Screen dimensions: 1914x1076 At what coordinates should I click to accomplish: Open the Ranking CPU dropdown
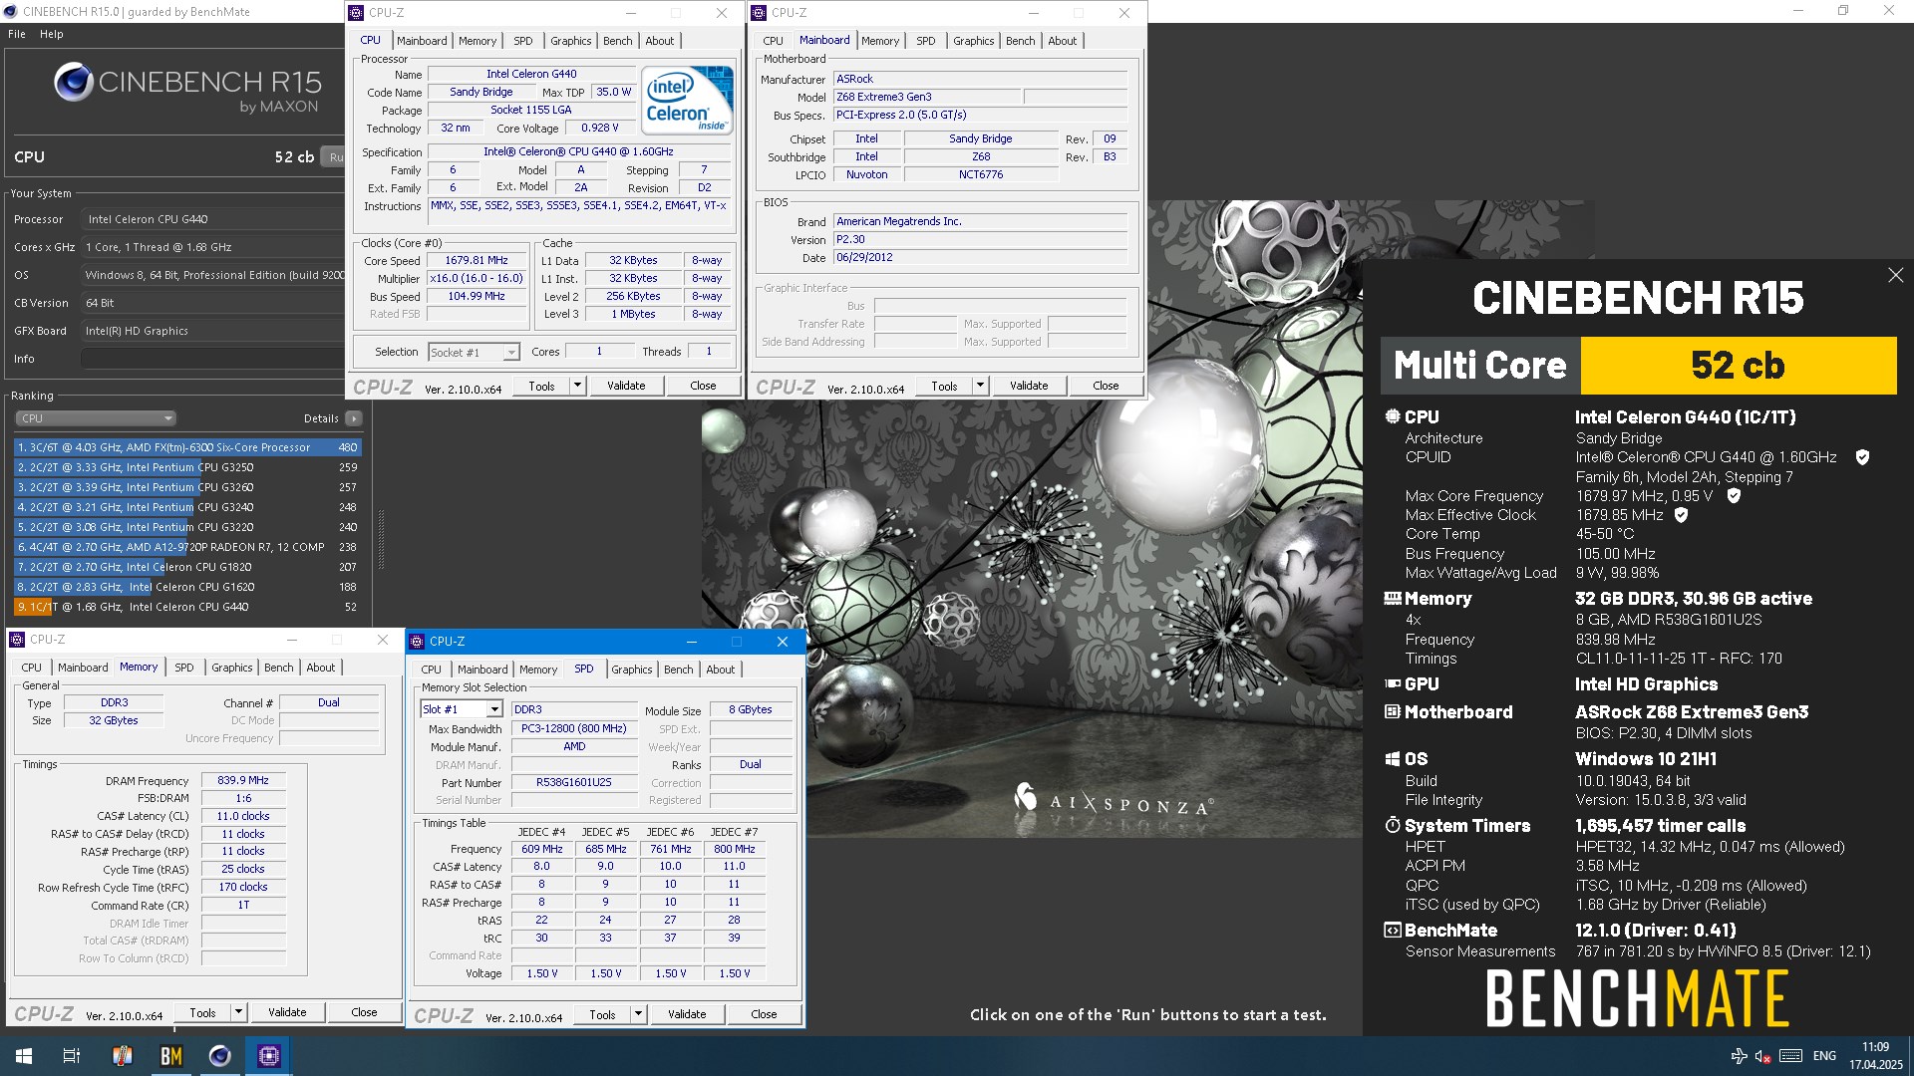click(96, 418)
